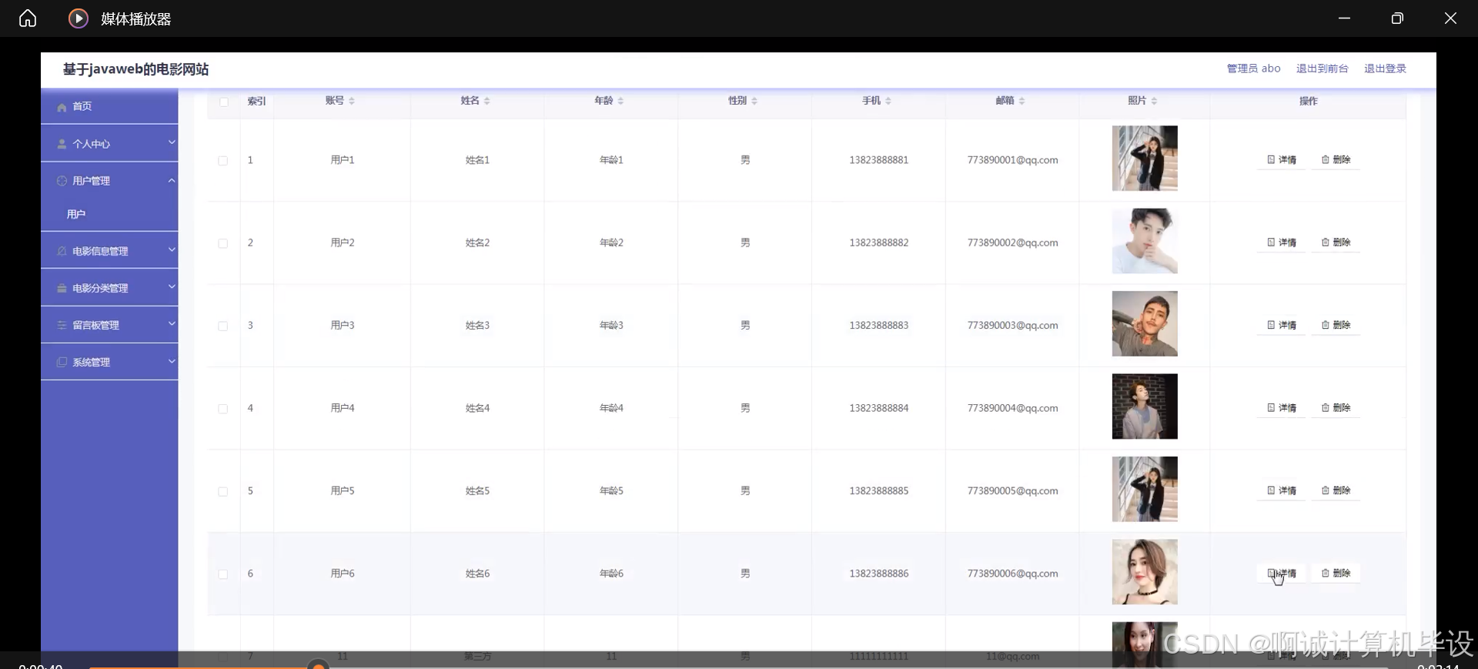Click the video progress slider handle
1478x669 pixels.
tap(318, 664)
